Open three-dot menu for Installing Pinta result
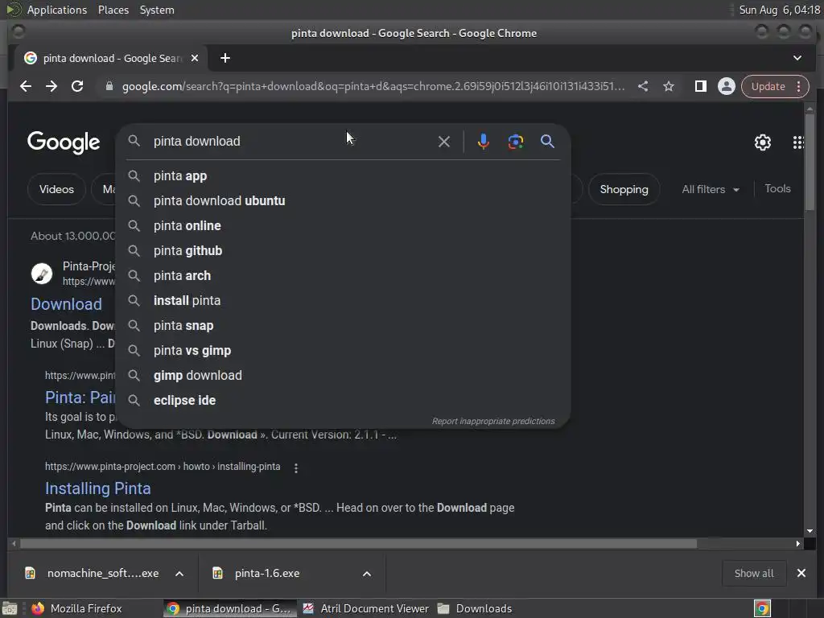This screenshot has width=824, height=618. 296,468
